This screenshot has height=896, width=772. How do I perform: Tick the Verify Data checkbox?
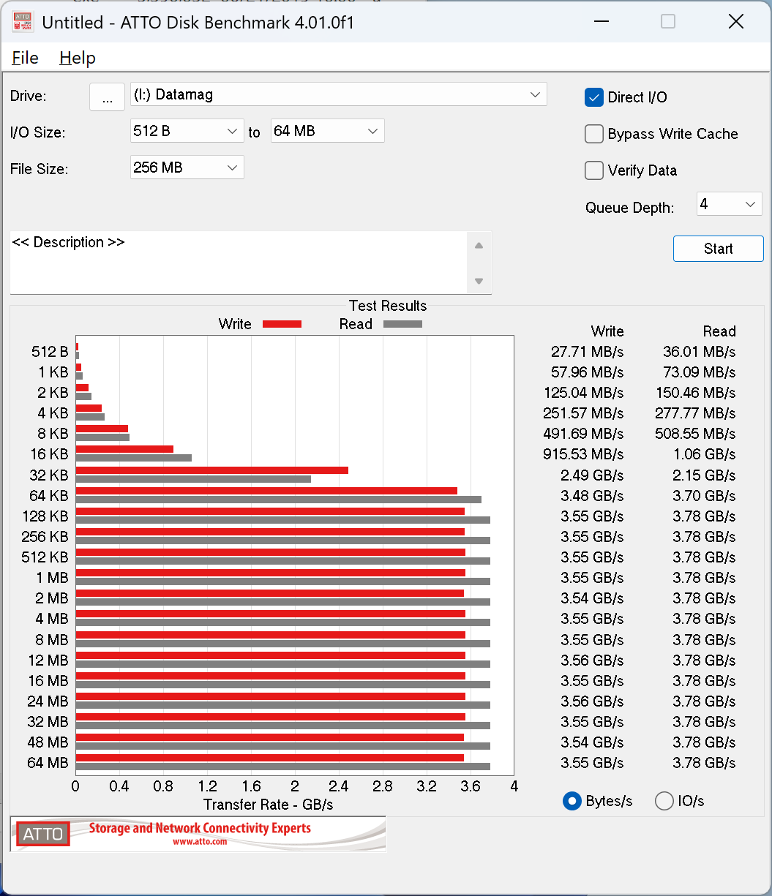coord(593,170)
